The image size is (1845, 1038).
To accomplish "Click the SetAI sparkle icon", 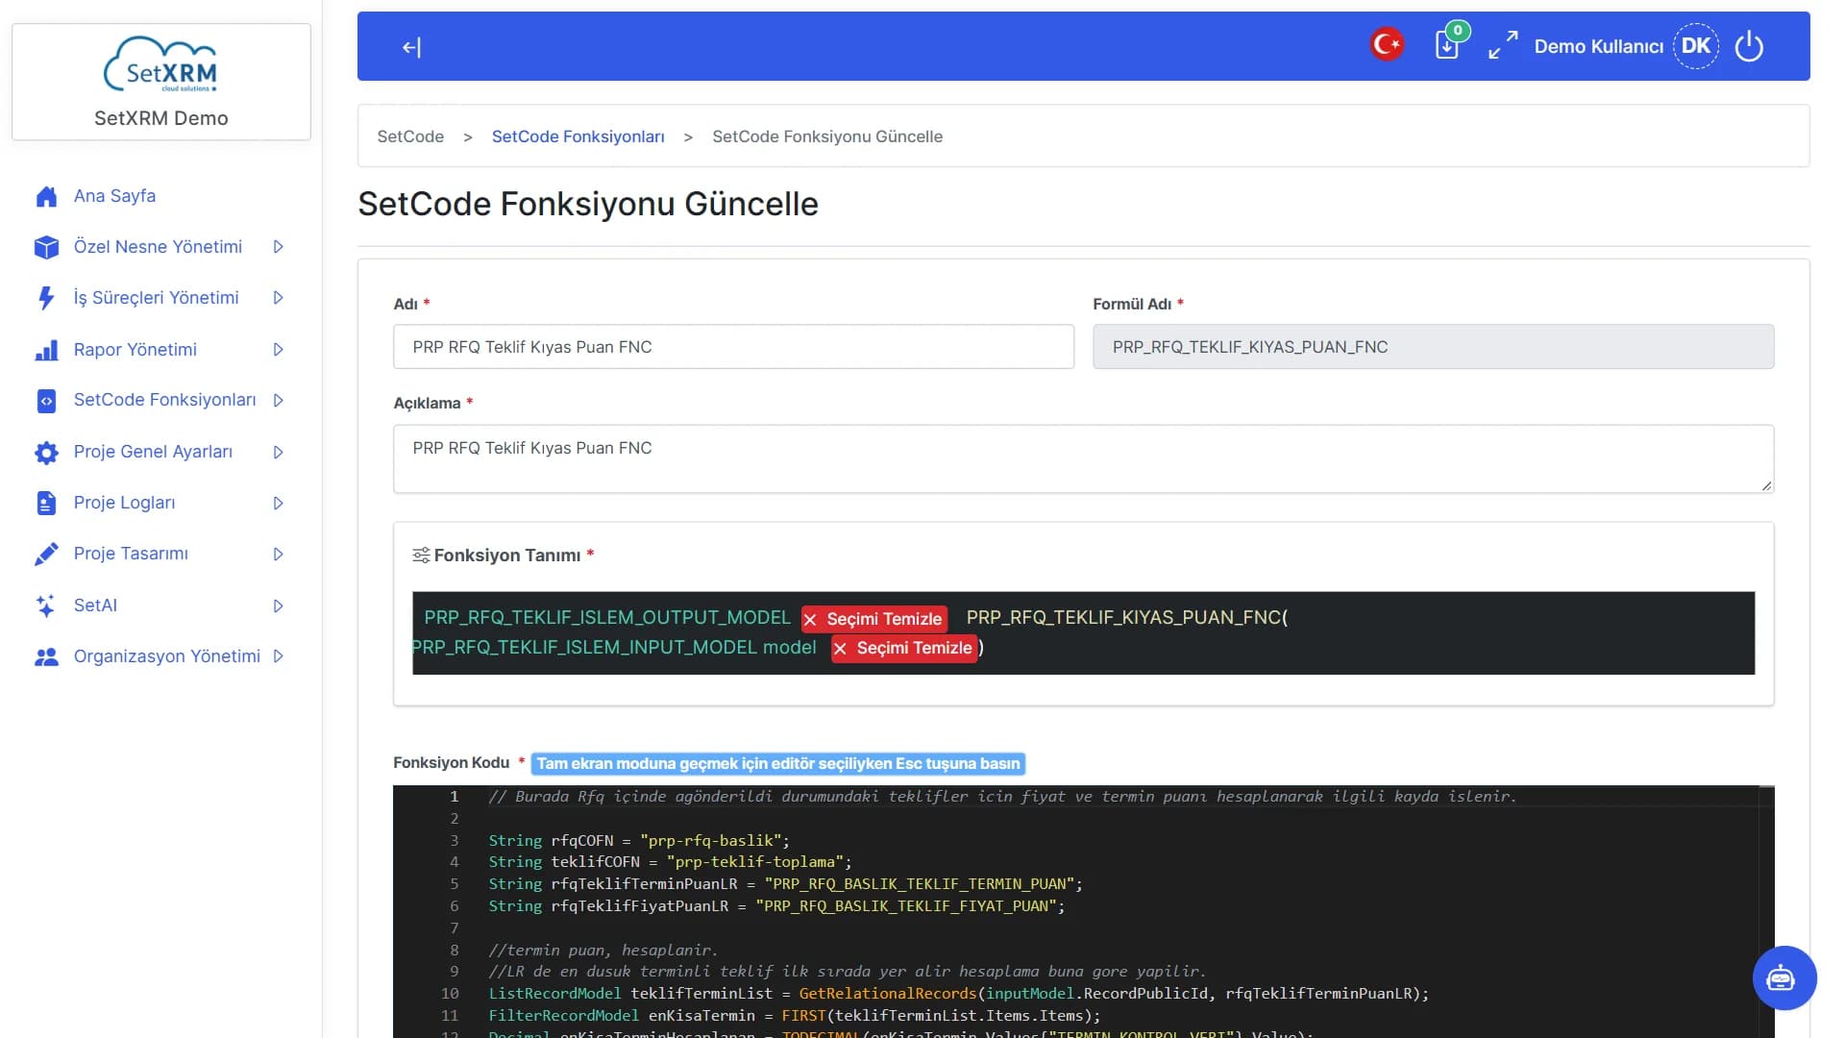I will pos(46,605).
